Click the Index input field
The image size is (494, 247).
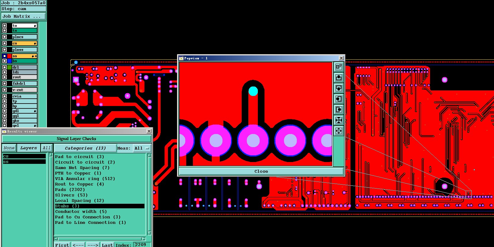(142, 245)
